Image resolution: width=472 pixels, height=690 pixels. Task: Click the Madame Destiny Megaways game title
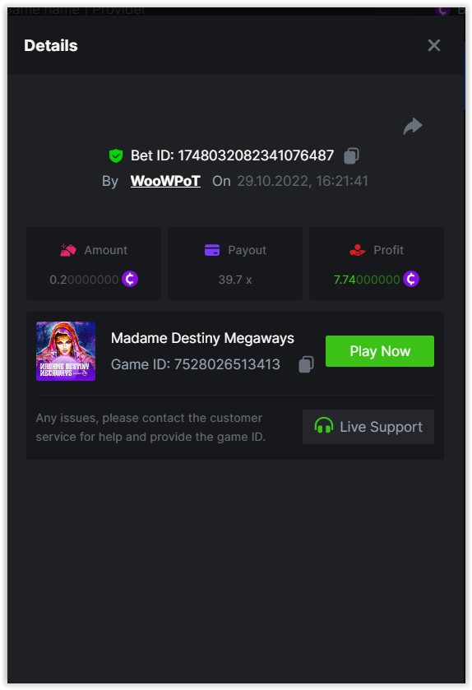202,338
